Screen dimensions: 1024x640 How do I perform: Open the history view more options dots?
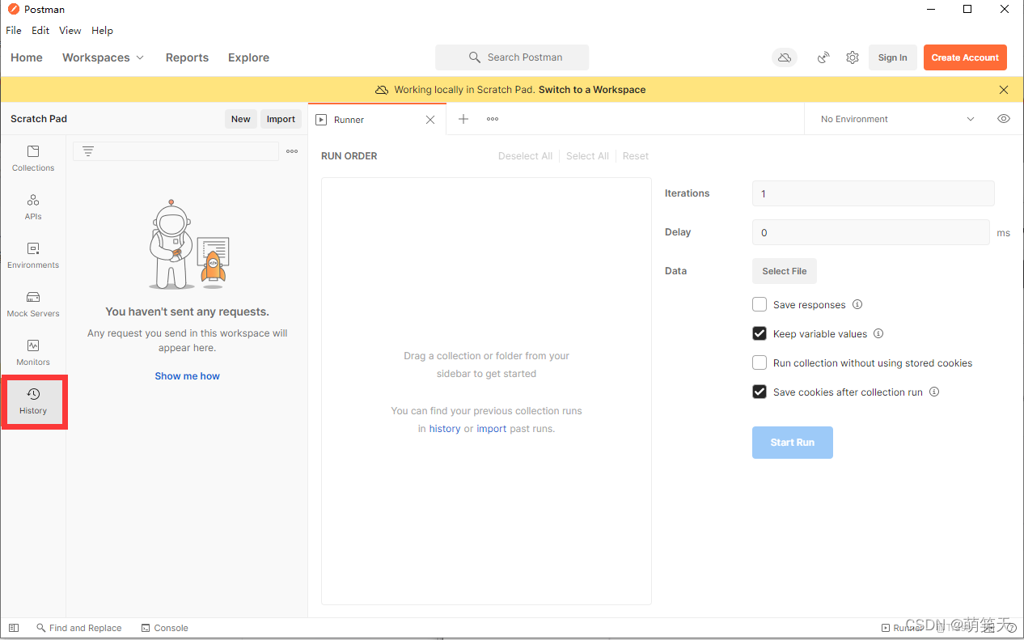pos(292,151)
